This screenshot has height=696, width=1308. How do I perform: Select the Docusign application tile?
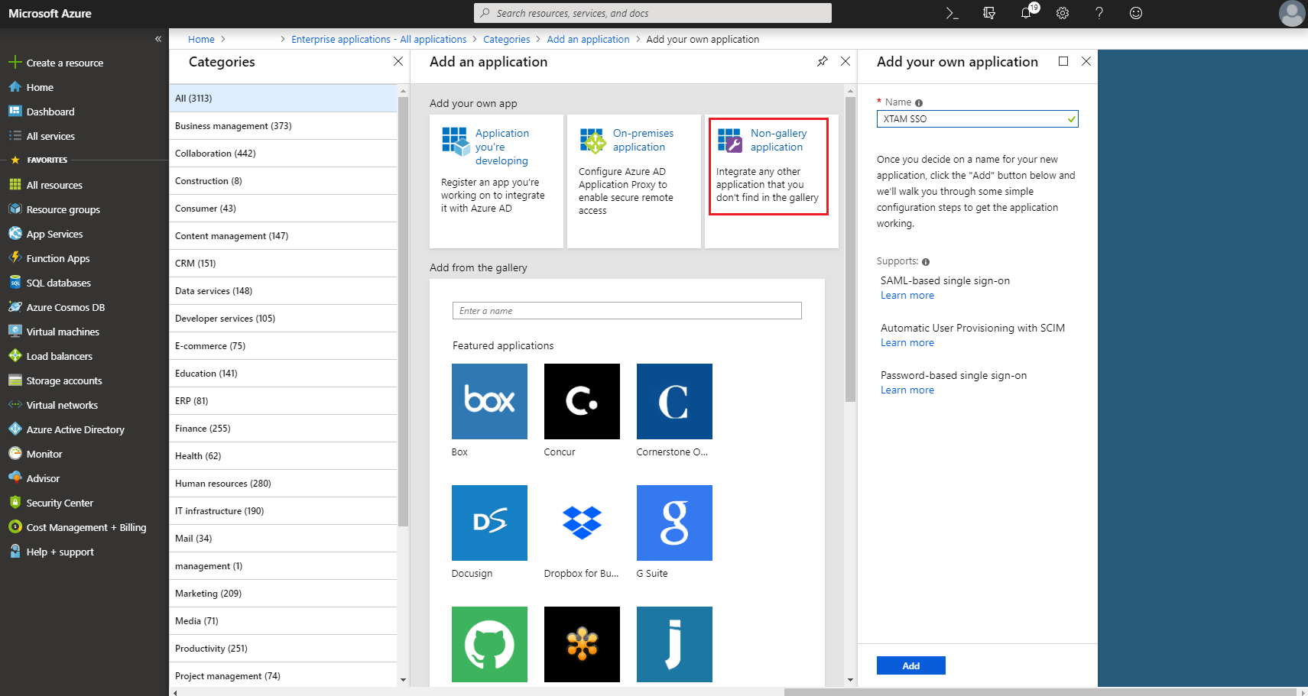point(489,523)
